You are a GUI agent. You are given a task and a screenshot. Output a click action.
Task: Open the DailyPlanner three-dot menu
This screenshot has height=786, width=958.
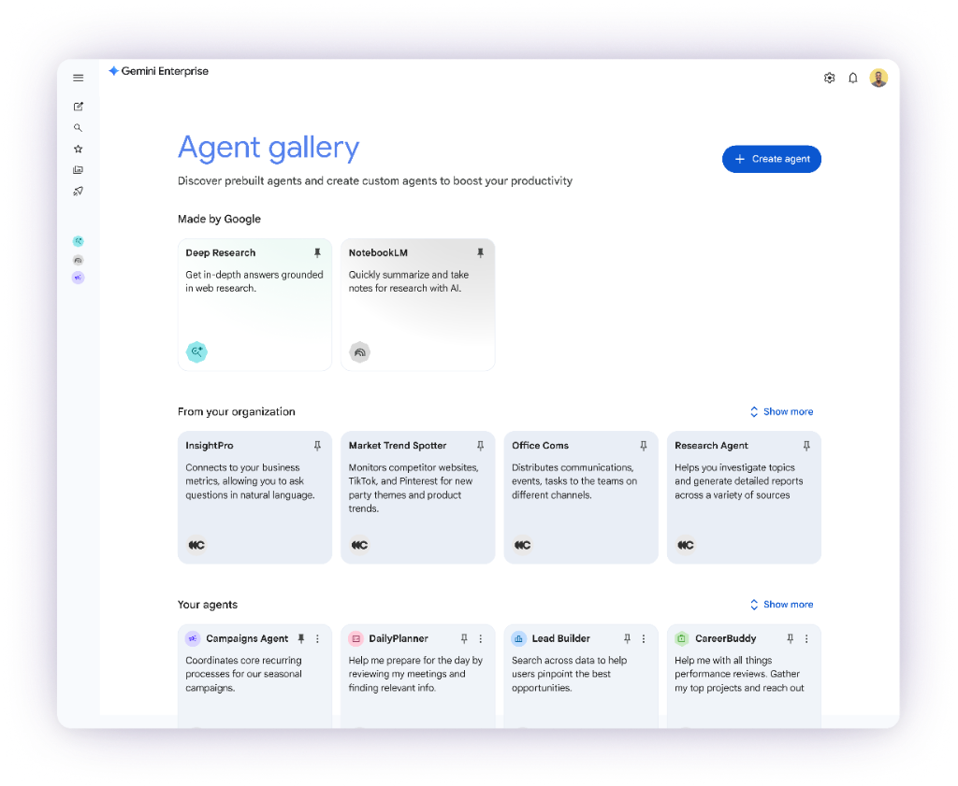point(481,639)
